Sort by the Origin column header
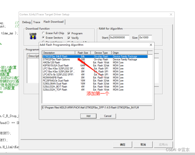195x155 pixels. click(130, 53)
